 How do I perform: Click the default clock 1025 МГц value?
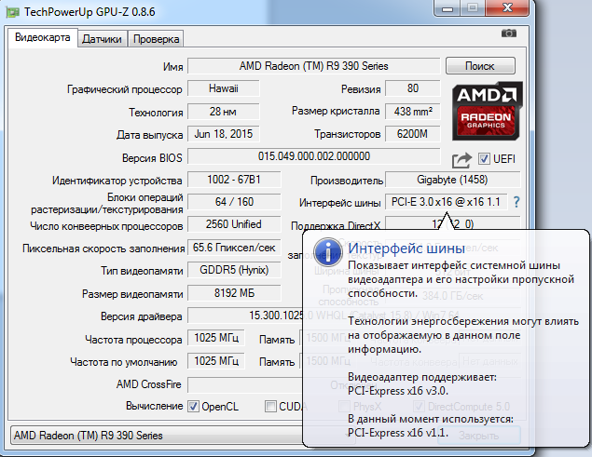point(216,361)
